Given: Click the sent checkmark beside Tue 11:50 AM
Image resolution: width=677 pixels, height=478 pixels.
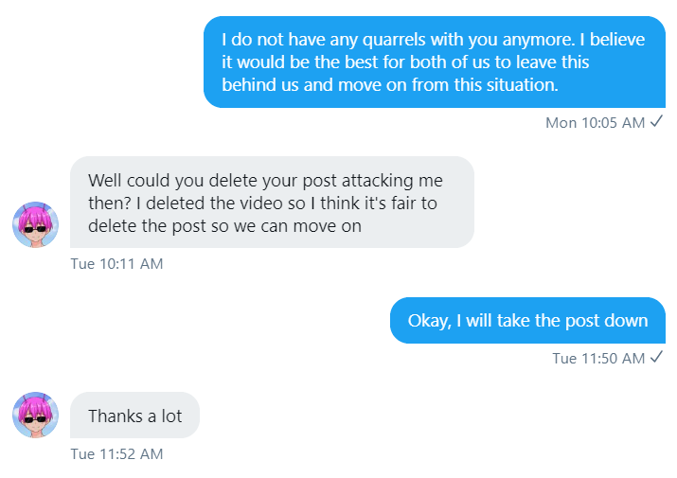Looking at the screenshot, I should pos(656,357).
